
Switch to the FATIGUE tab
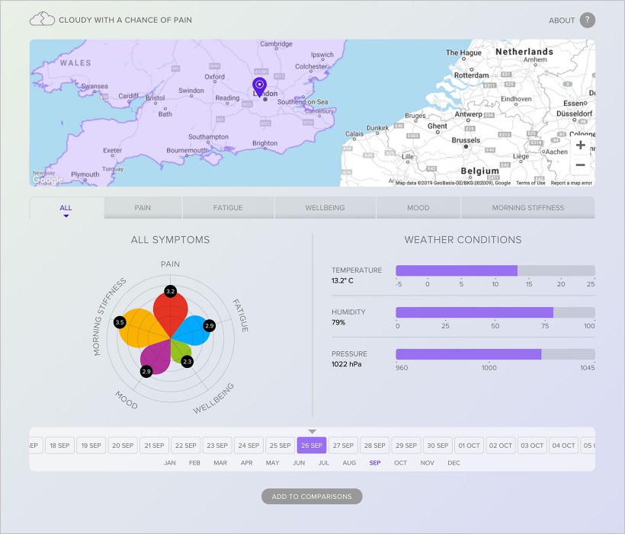228,208
